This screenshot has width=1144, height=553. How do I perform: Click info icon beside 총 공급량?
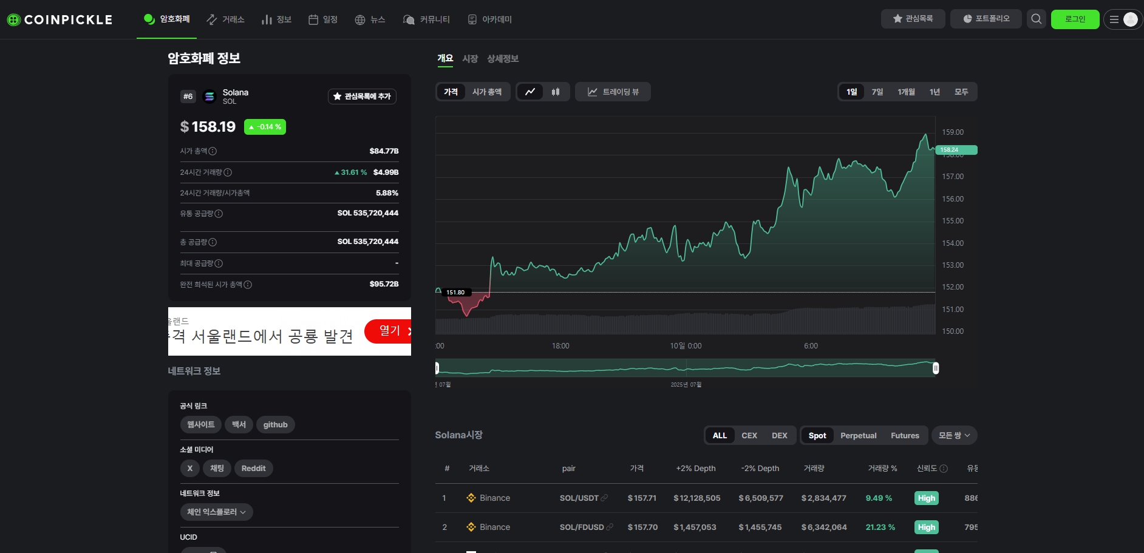coord(213,242)
